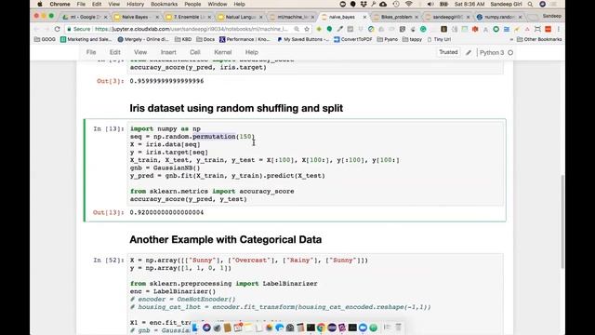Click the Sandeep profile button atop Chrome
Screen dimensions: 595x335
(x=551, y=16)
